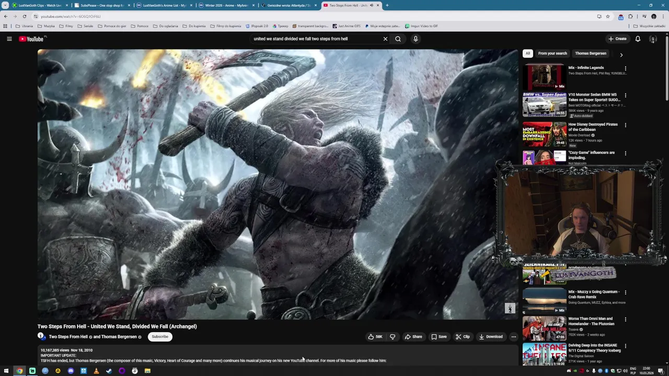This screenshot has width=669, height=376.
Task: Open the 'Mix - Infinite Legends' thumbnail
Action: pyautogui.click(x=544, y=77)
